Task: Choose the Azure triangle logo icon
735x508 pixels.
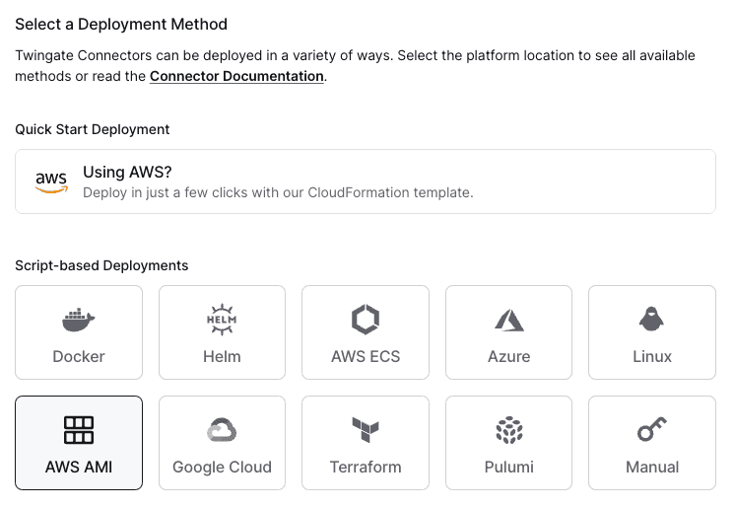Action: point(508,320)
